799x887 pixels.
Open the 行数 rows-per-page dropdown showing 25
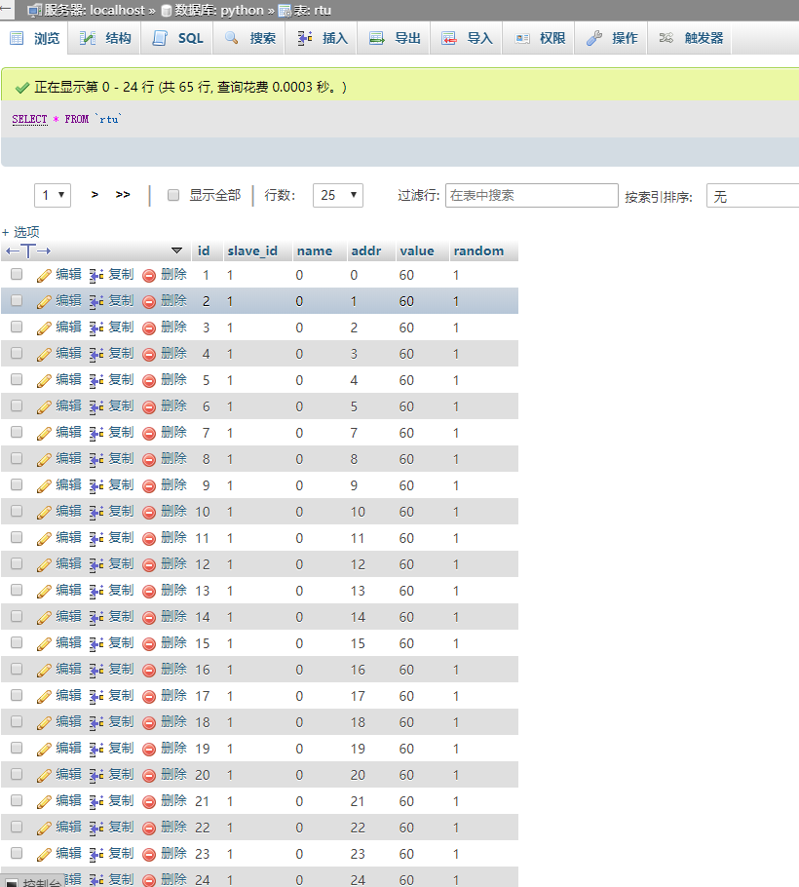tap(337, 195)
